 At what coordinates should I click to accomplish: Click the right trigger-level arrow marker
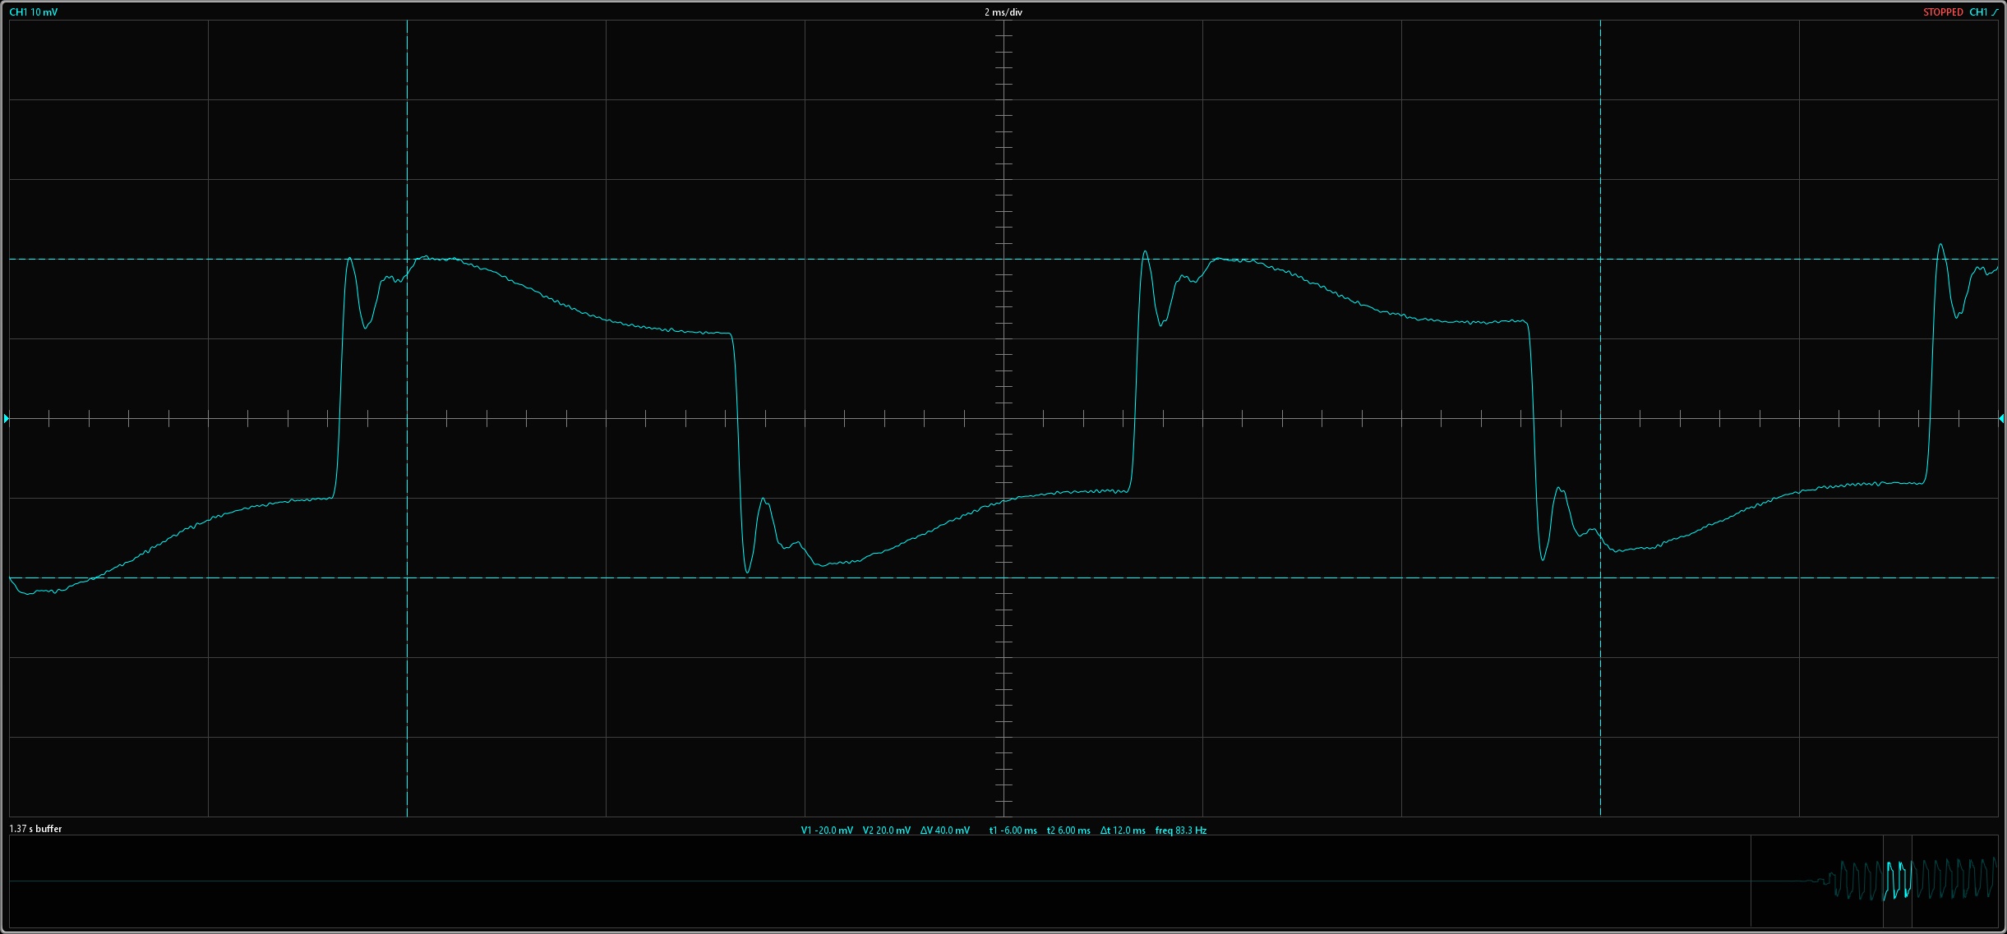pos(2001,419)
